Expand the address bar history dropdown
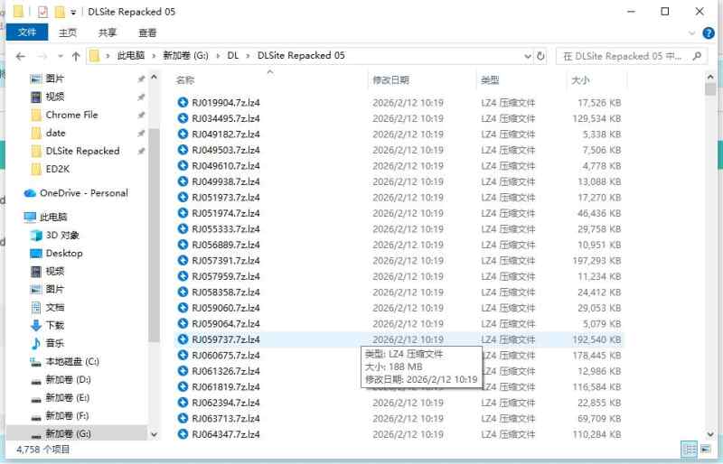 528,56
